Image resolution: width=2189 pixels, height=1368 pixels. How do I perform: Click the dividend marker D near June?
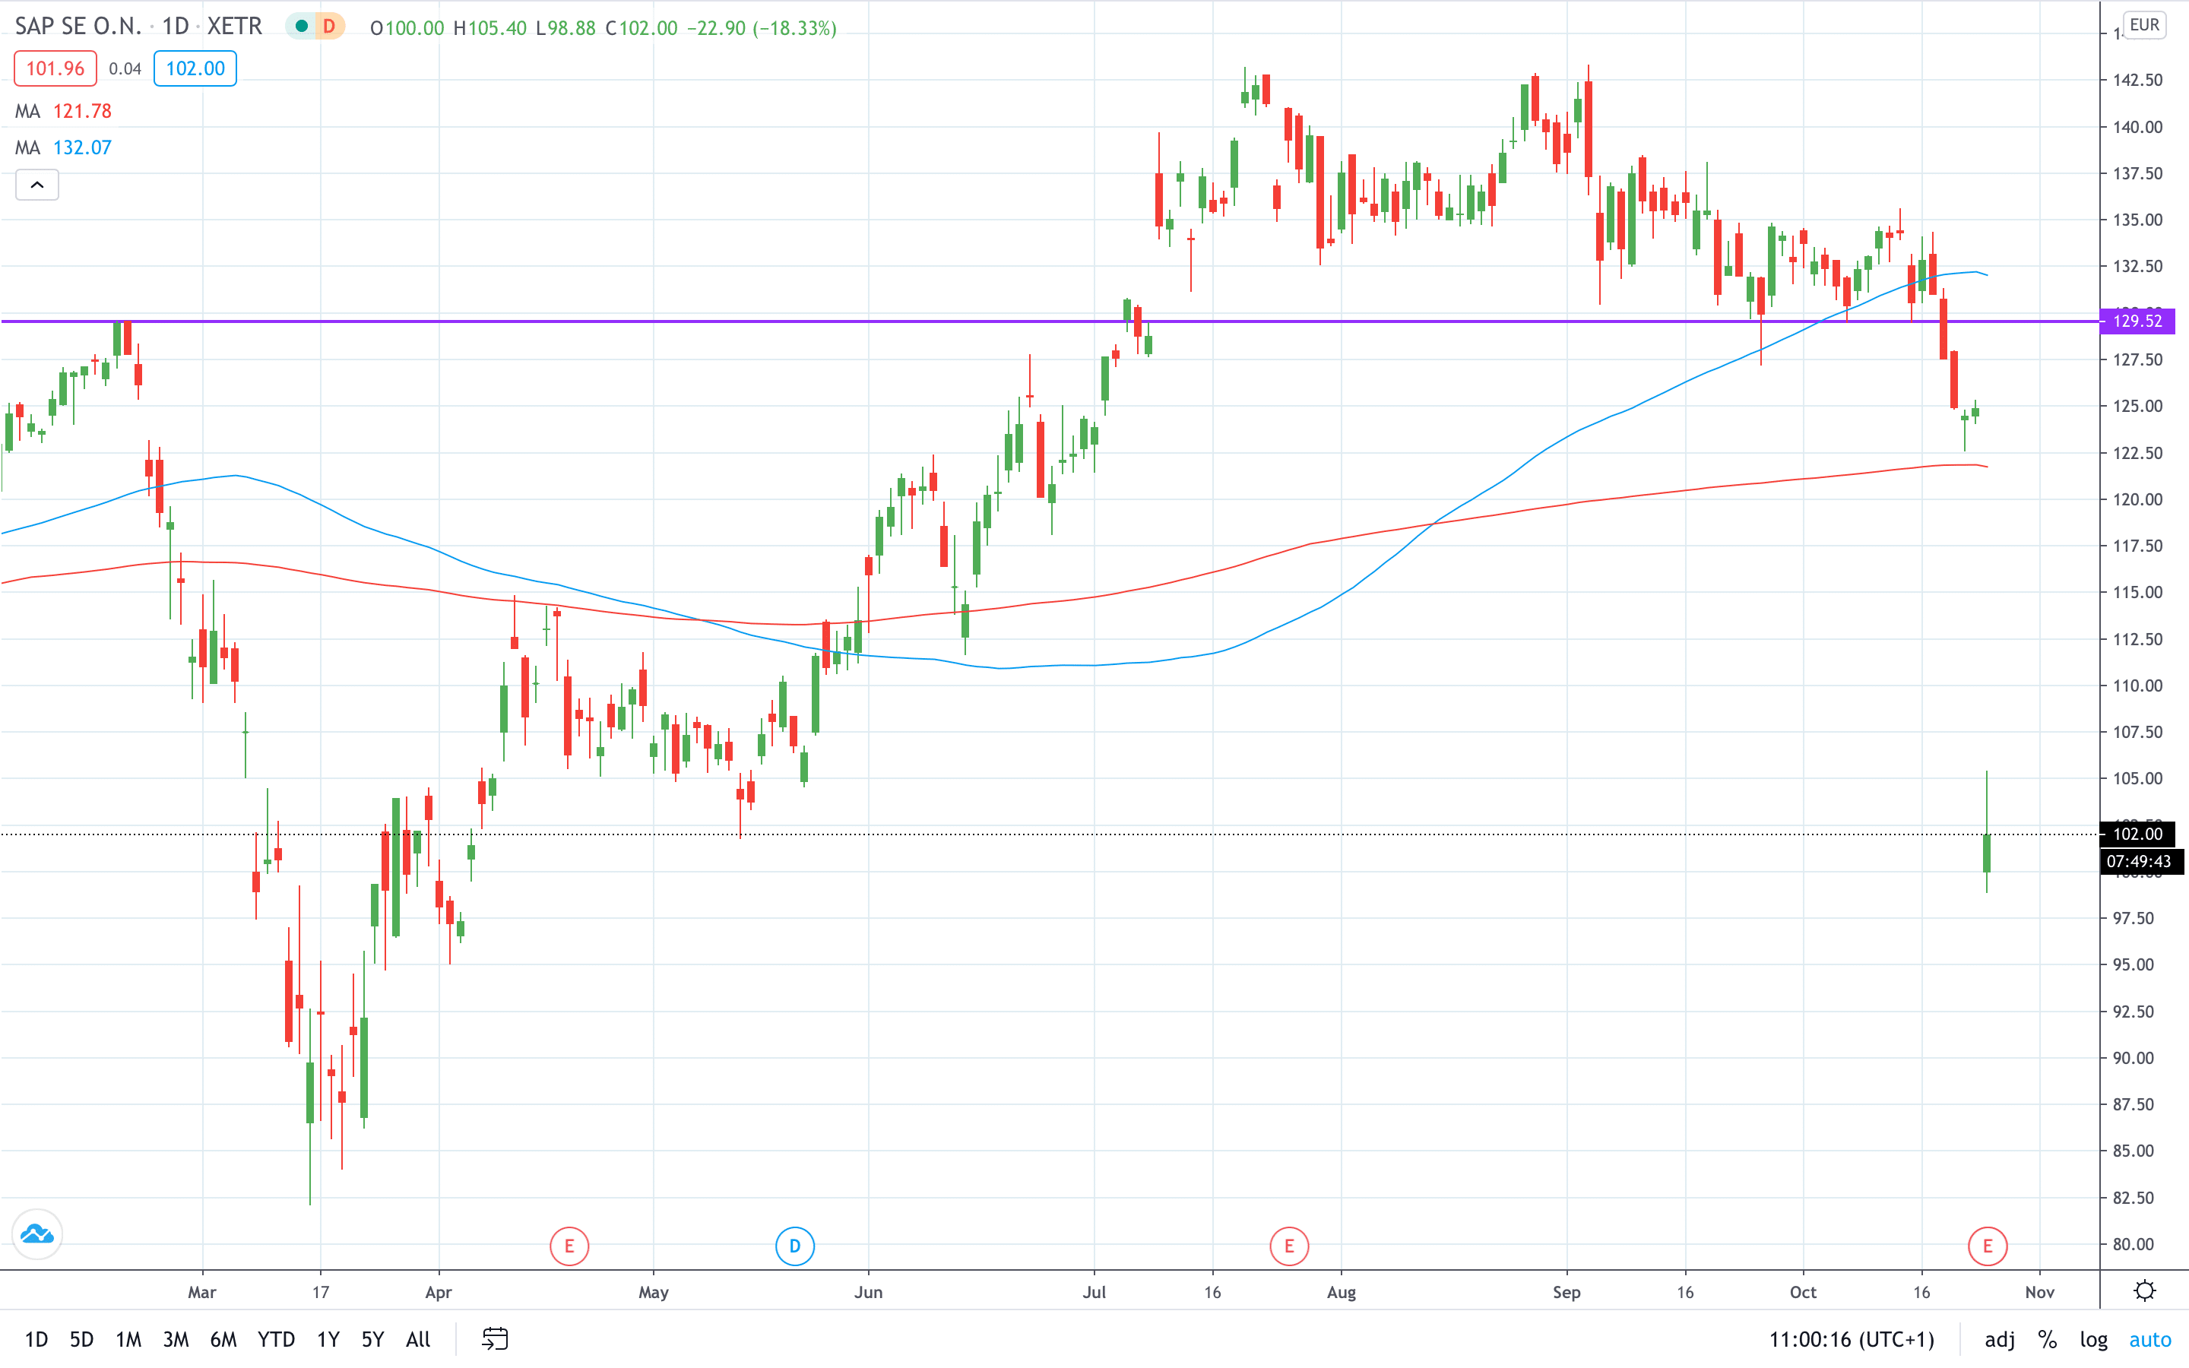coord(794,1246)
